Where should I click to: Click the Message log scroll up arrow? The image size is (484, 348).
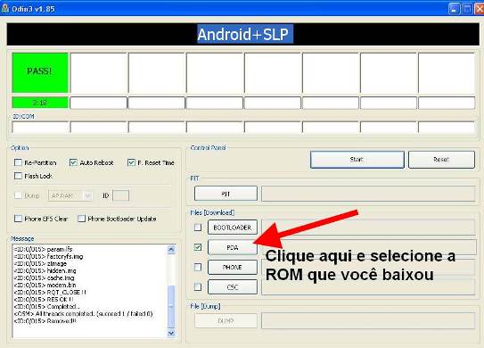click(x=171, y=250)
